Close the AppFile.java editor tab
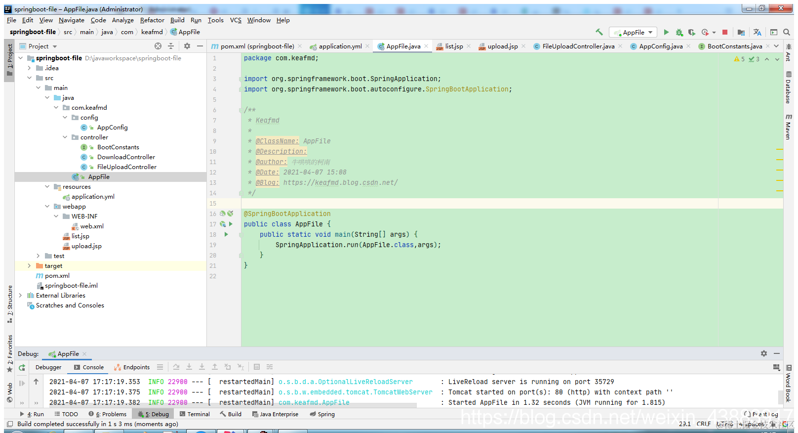 426,46
